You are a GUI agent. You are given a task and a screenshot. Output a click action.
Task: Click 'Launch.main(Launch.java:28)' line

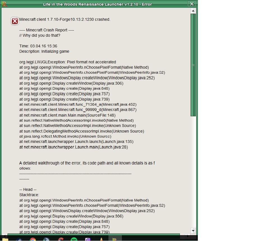click(73, 147)
